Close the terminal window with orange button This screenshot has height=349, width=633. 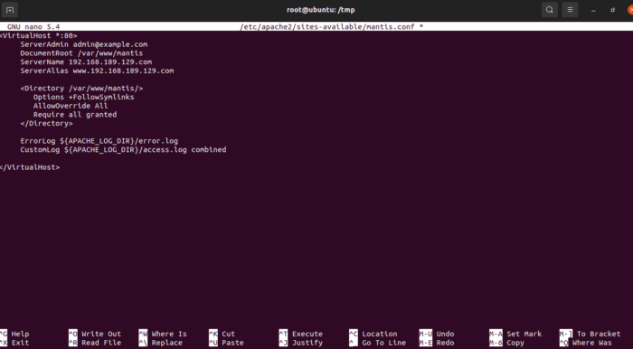tap(629, 10)
